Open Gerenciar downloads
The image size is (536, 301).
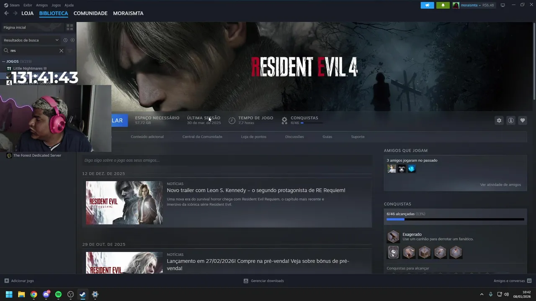264,281
